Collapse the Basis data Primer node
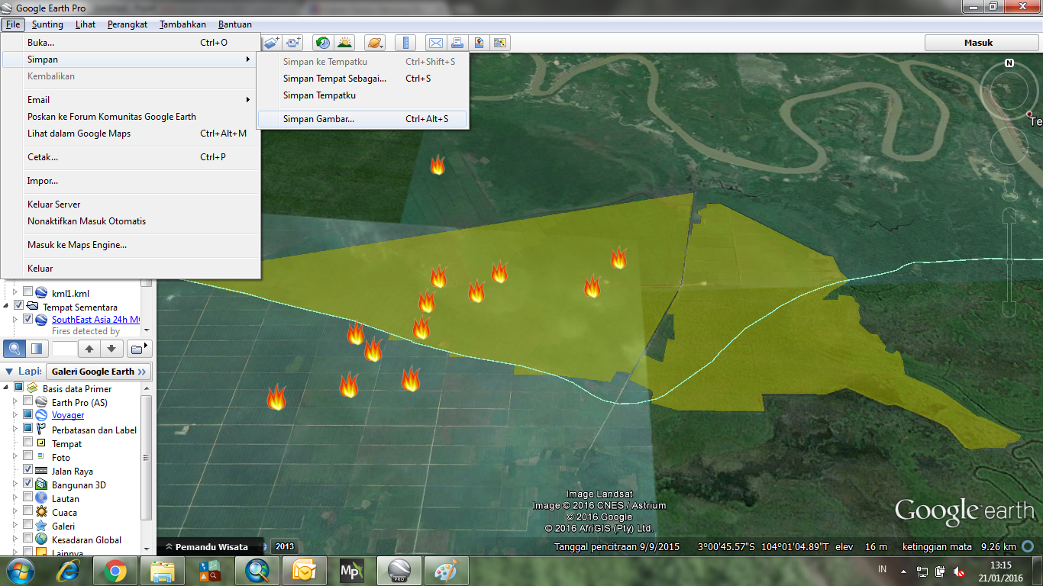This screenshot has height=586, width=1043. point(7,388)
